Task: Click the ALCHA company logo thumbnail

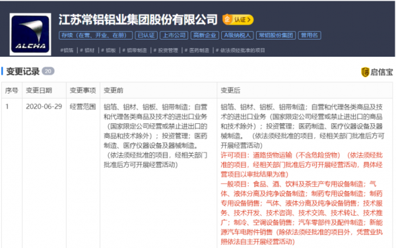Action: [30, 34]
